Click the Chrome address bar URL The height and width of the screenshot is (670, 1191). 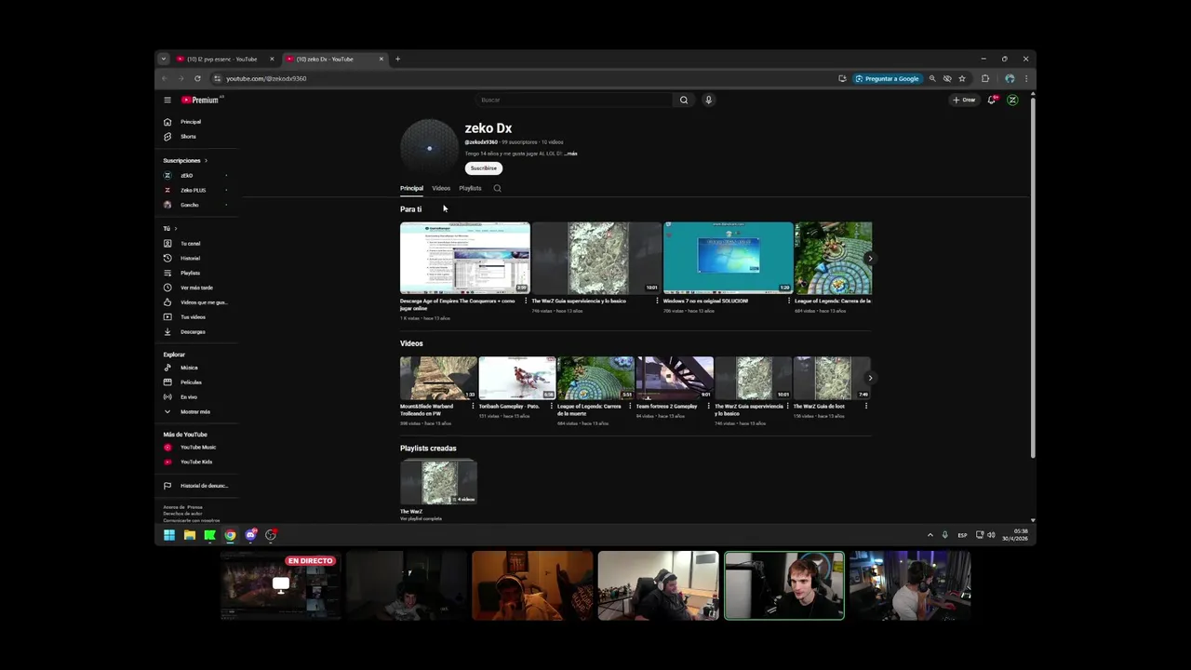[x=266, y=78]
